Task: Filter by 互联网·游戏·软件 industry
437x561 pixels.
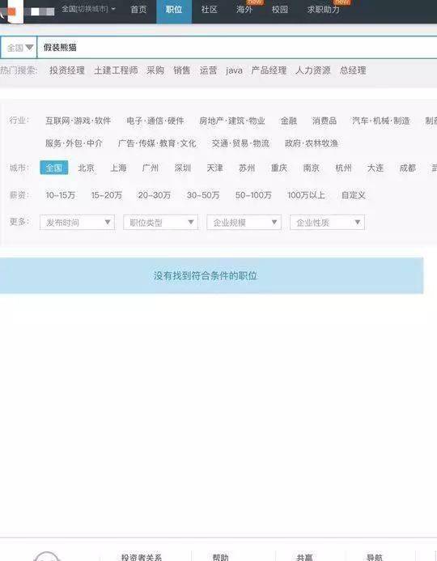Action: point(78,121)
